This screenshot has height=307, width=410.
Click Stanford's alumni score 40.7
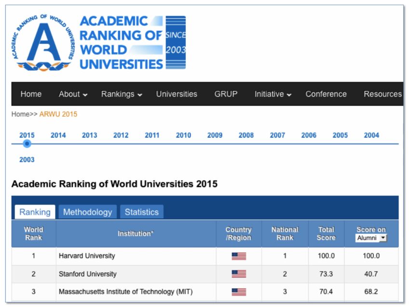[371, 274]
